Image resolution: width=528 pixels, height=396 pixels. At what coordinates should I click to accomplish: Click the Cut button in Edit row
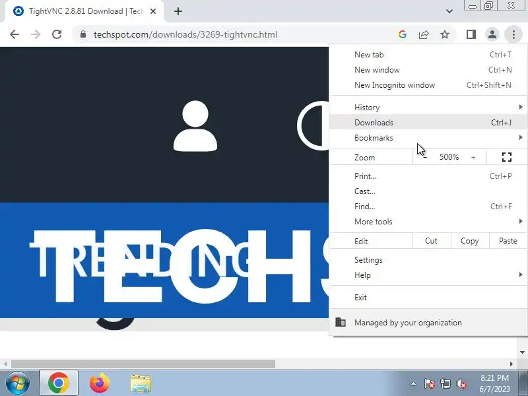click(432, 241)
